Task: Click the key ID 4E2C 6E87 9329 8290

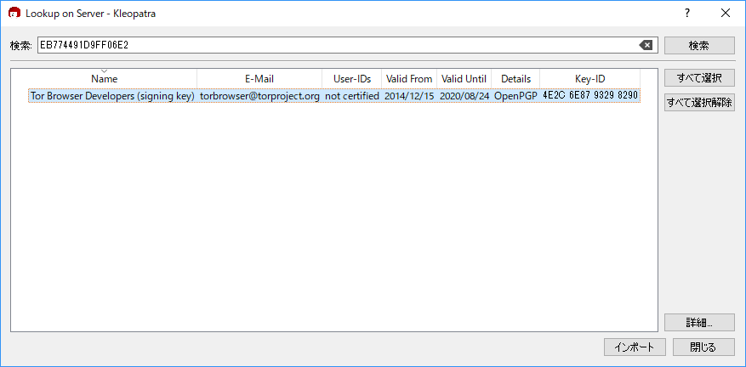Action: click(590, 95)
